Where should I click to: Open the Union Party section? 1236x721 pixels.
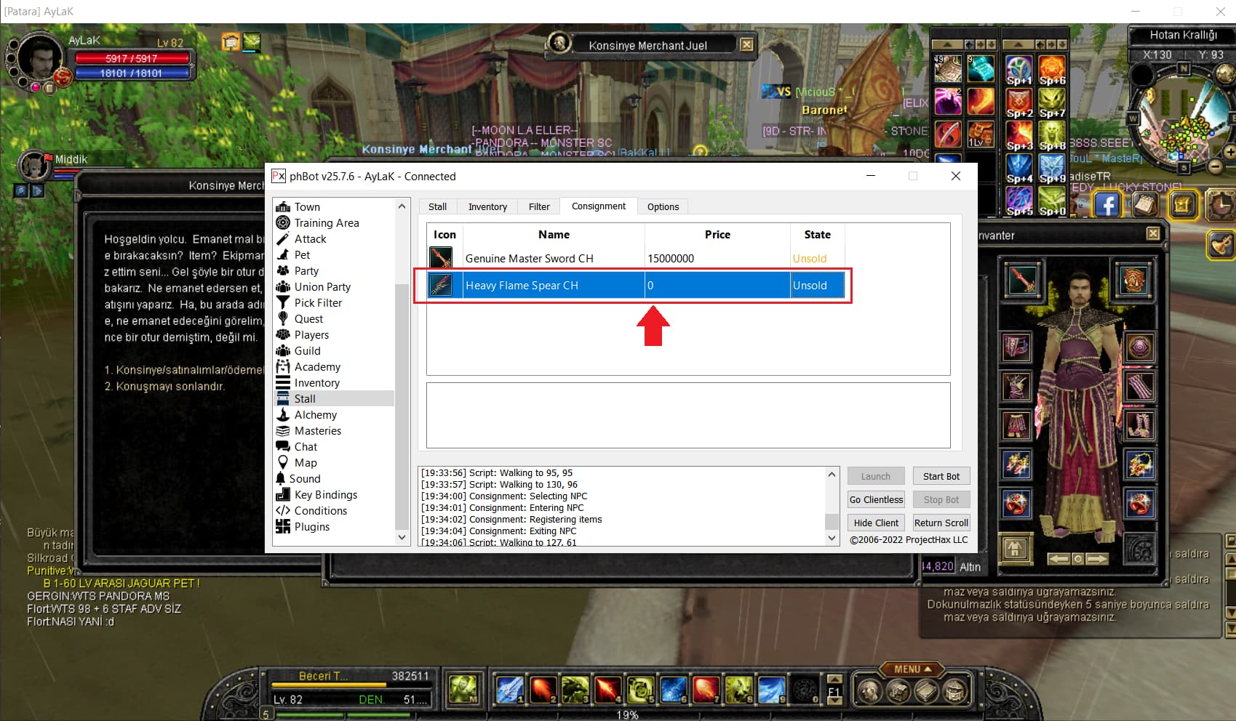pyautogui.click(x=322, y=287)
